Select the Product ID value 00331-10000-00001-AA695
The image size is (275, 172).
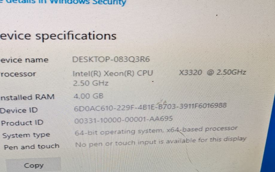pyautogui.click(x=124, y=120)
